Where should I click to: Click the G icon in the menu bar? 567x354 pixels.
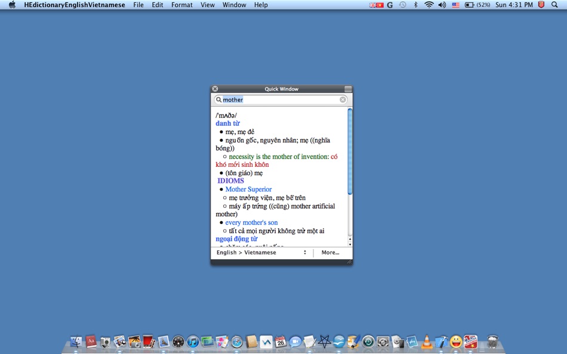click(390, 5)
